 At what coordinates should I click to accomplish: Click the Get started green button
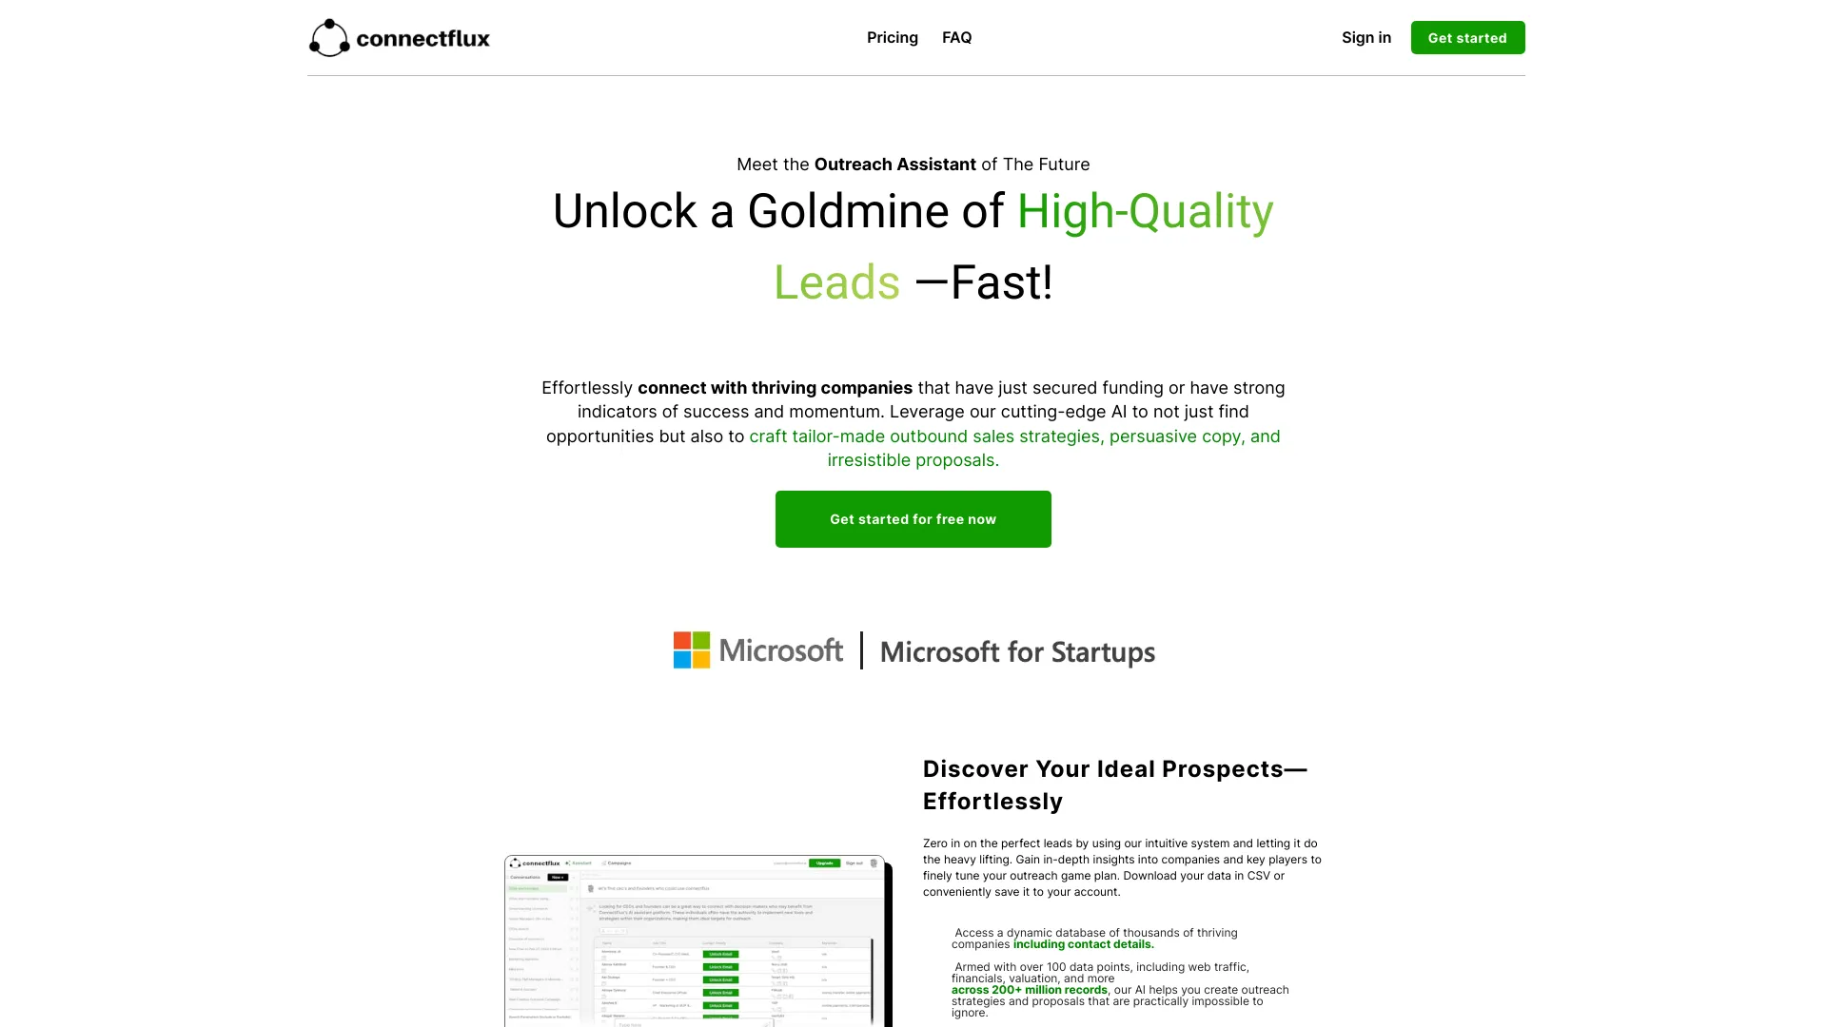click(x=1467, y=38)
